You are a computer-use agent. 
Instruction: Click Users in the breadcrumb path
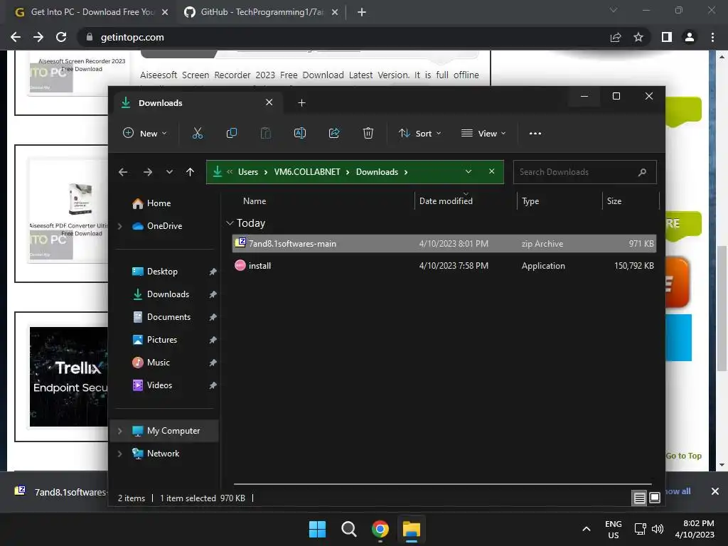248,172
